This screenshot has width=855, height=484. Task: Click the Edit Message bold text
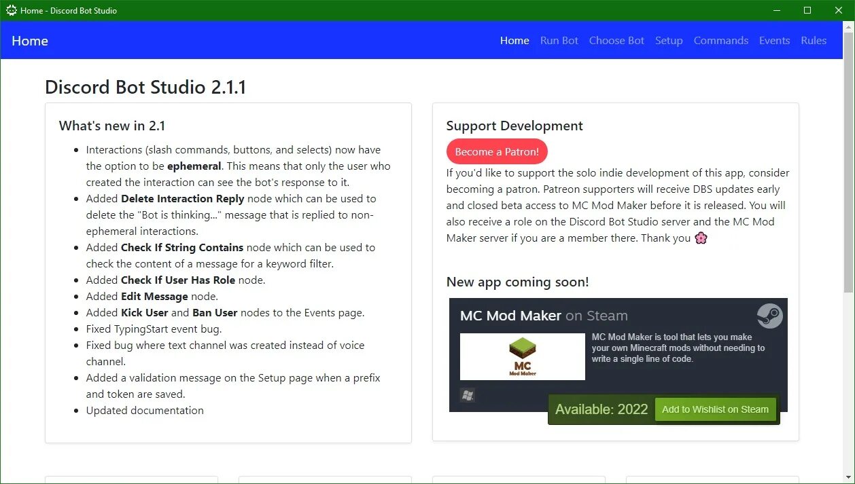point(154,296)
